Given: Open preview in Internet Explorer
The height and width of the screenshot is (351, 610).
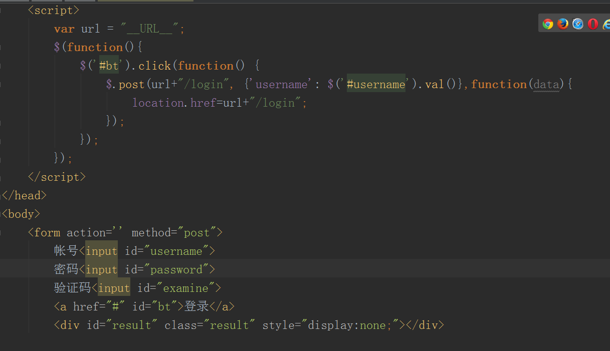Looking at the screenshot, I should coord(606,24).
